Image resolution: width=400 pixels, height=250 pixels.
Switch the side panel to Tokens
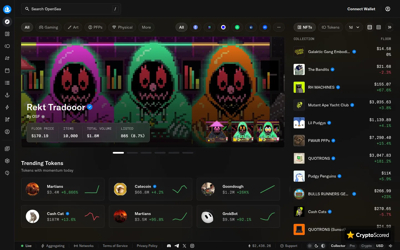331,27
